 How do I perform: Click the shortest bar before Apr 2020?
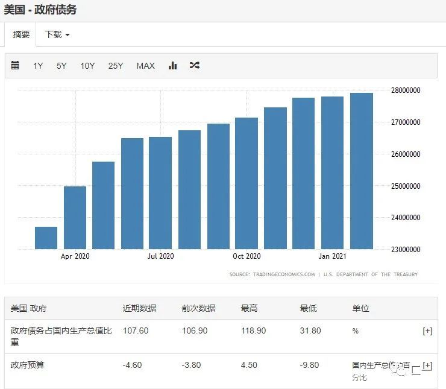tap(46, 238)
